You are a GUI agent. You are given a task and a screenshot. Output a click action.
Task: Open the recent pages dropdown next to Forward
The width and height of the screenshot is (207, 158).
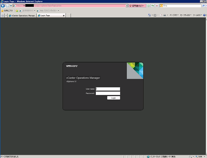click(x=11, y=6)
